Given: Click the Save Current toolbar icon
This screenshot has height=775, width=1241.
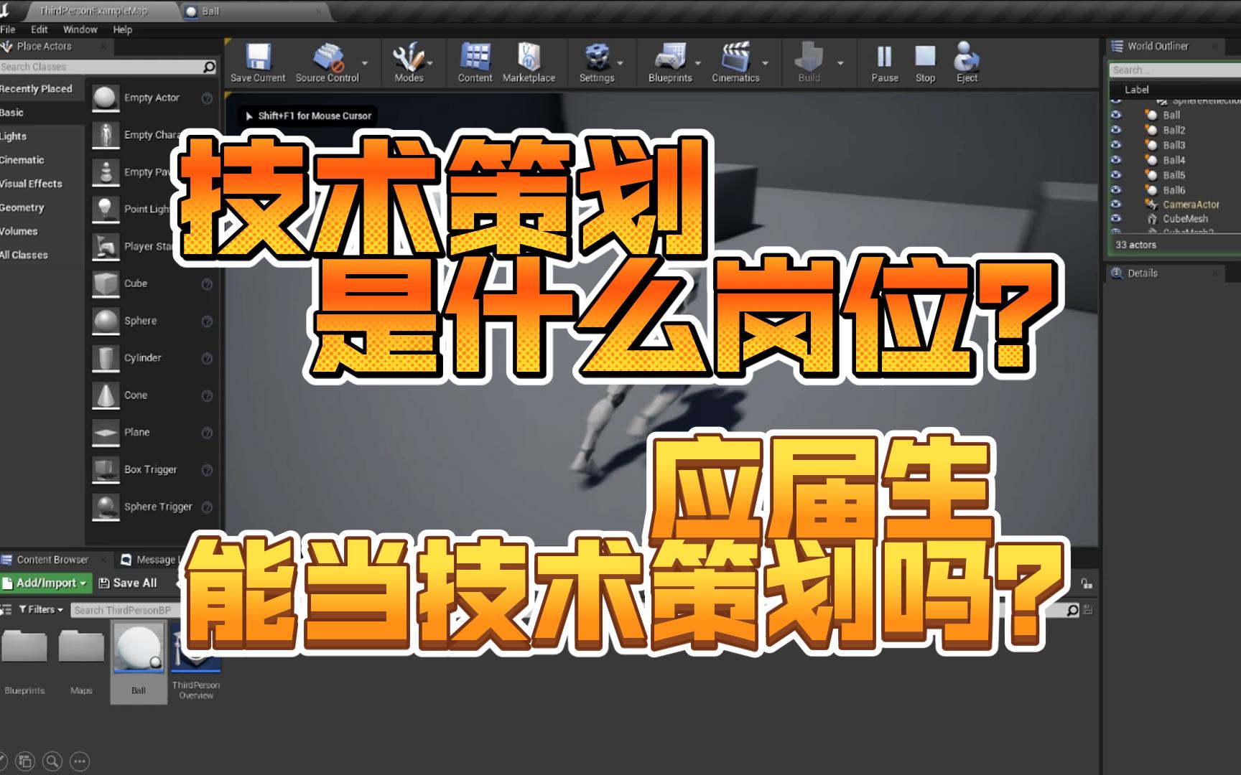Looking at the screenshot, I should (258, 57).
